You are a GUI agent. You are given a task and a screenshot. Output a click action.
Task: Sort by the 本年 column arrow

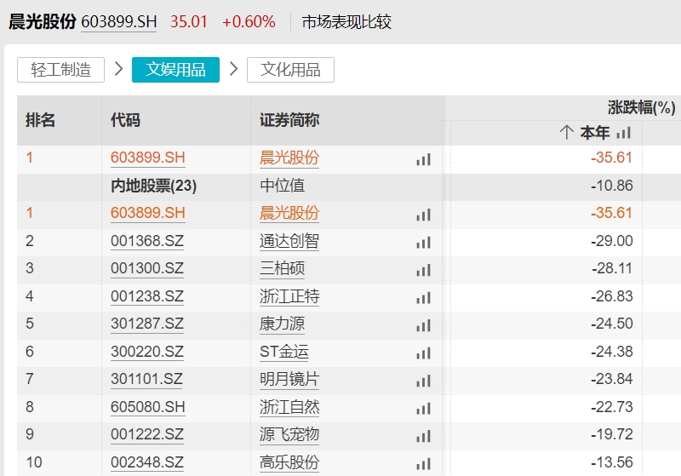(x=567, y=133)
